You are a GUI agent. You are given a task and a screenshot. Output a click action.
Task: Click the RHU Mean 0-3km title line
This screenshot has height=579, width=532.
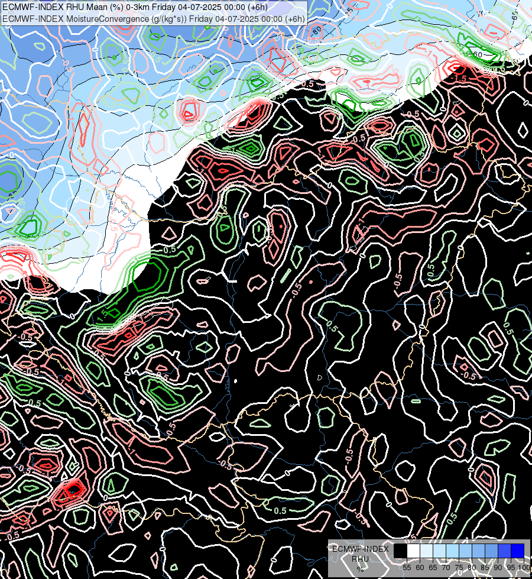(135, 7)
